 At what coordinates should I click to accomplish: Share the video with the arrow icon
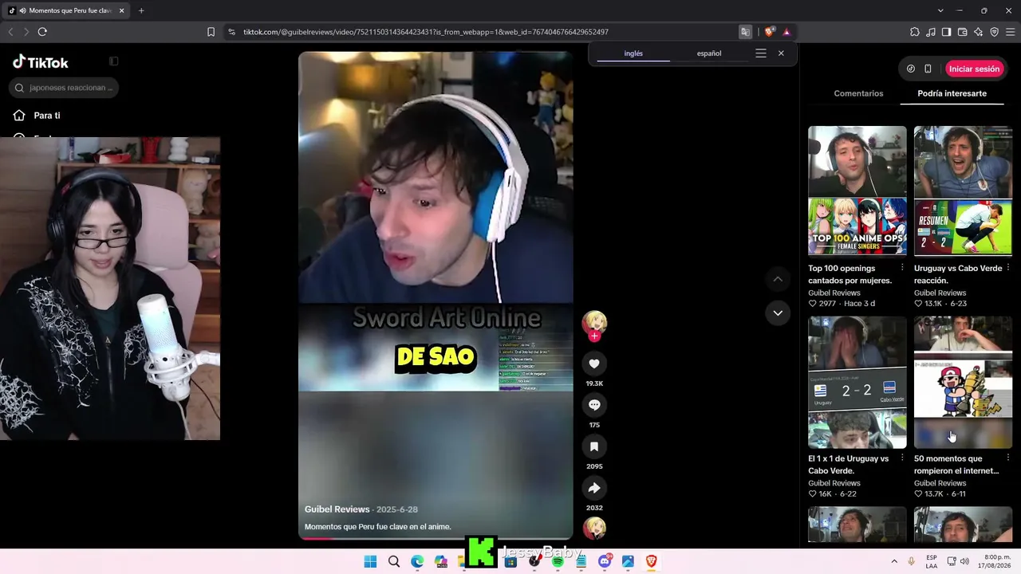click(x=594, y=488)
